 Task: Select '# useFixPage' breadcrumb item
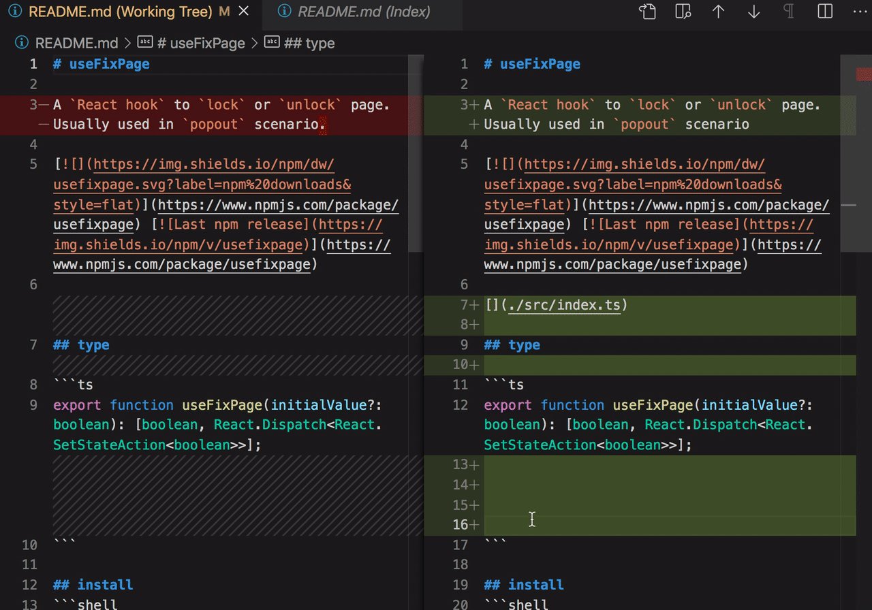[x=200, y=43]
